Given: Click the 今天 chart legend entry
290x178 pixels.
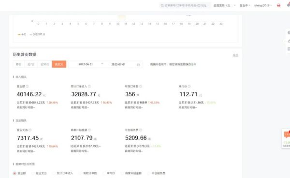Looking at the screenshot, I should [22, 34].
